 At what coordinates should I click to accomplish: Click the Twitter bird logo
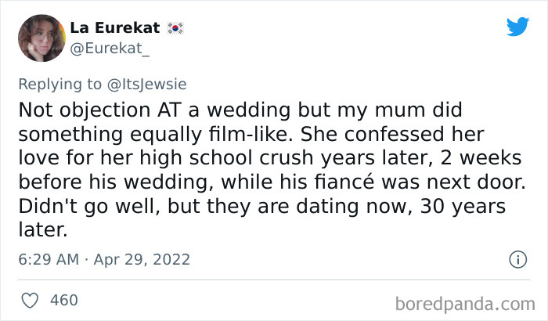click(517, 27)
